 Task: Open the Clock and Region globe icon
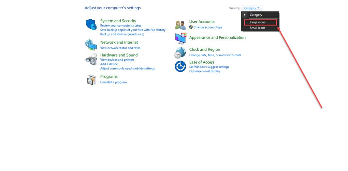pyautogui.click(x=180, y=53)
